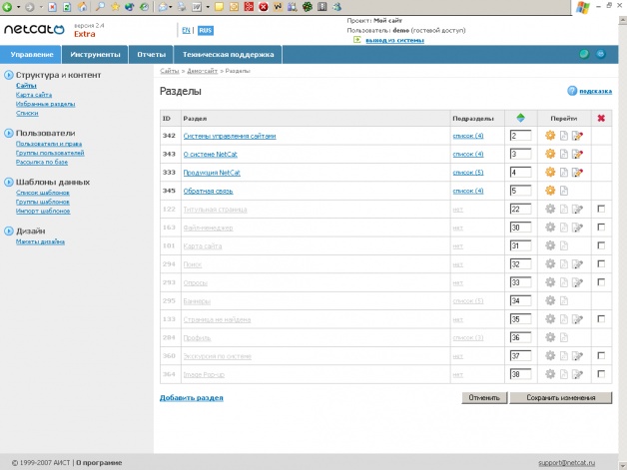This screenshot has height=470, width=627.
Task: Collapse the Пользователи sidebar section
Action: coord(9,132)
